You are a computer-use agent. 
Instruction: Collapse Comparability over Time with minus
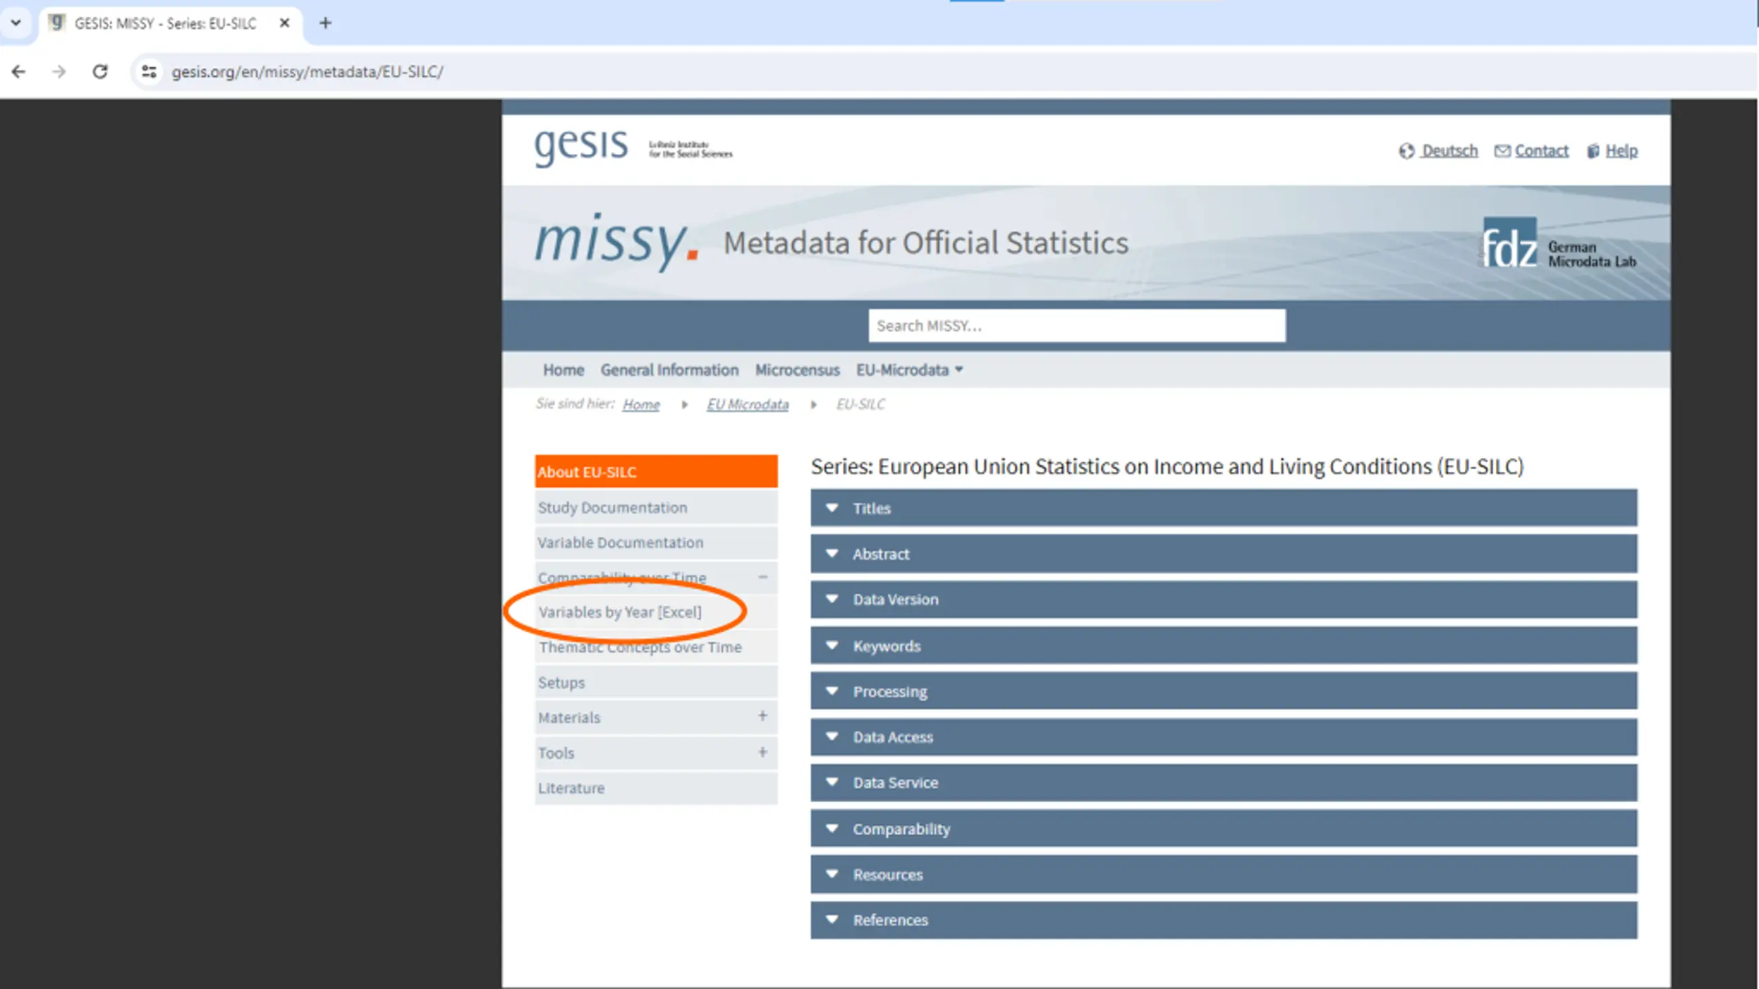[x=763, y=577]
